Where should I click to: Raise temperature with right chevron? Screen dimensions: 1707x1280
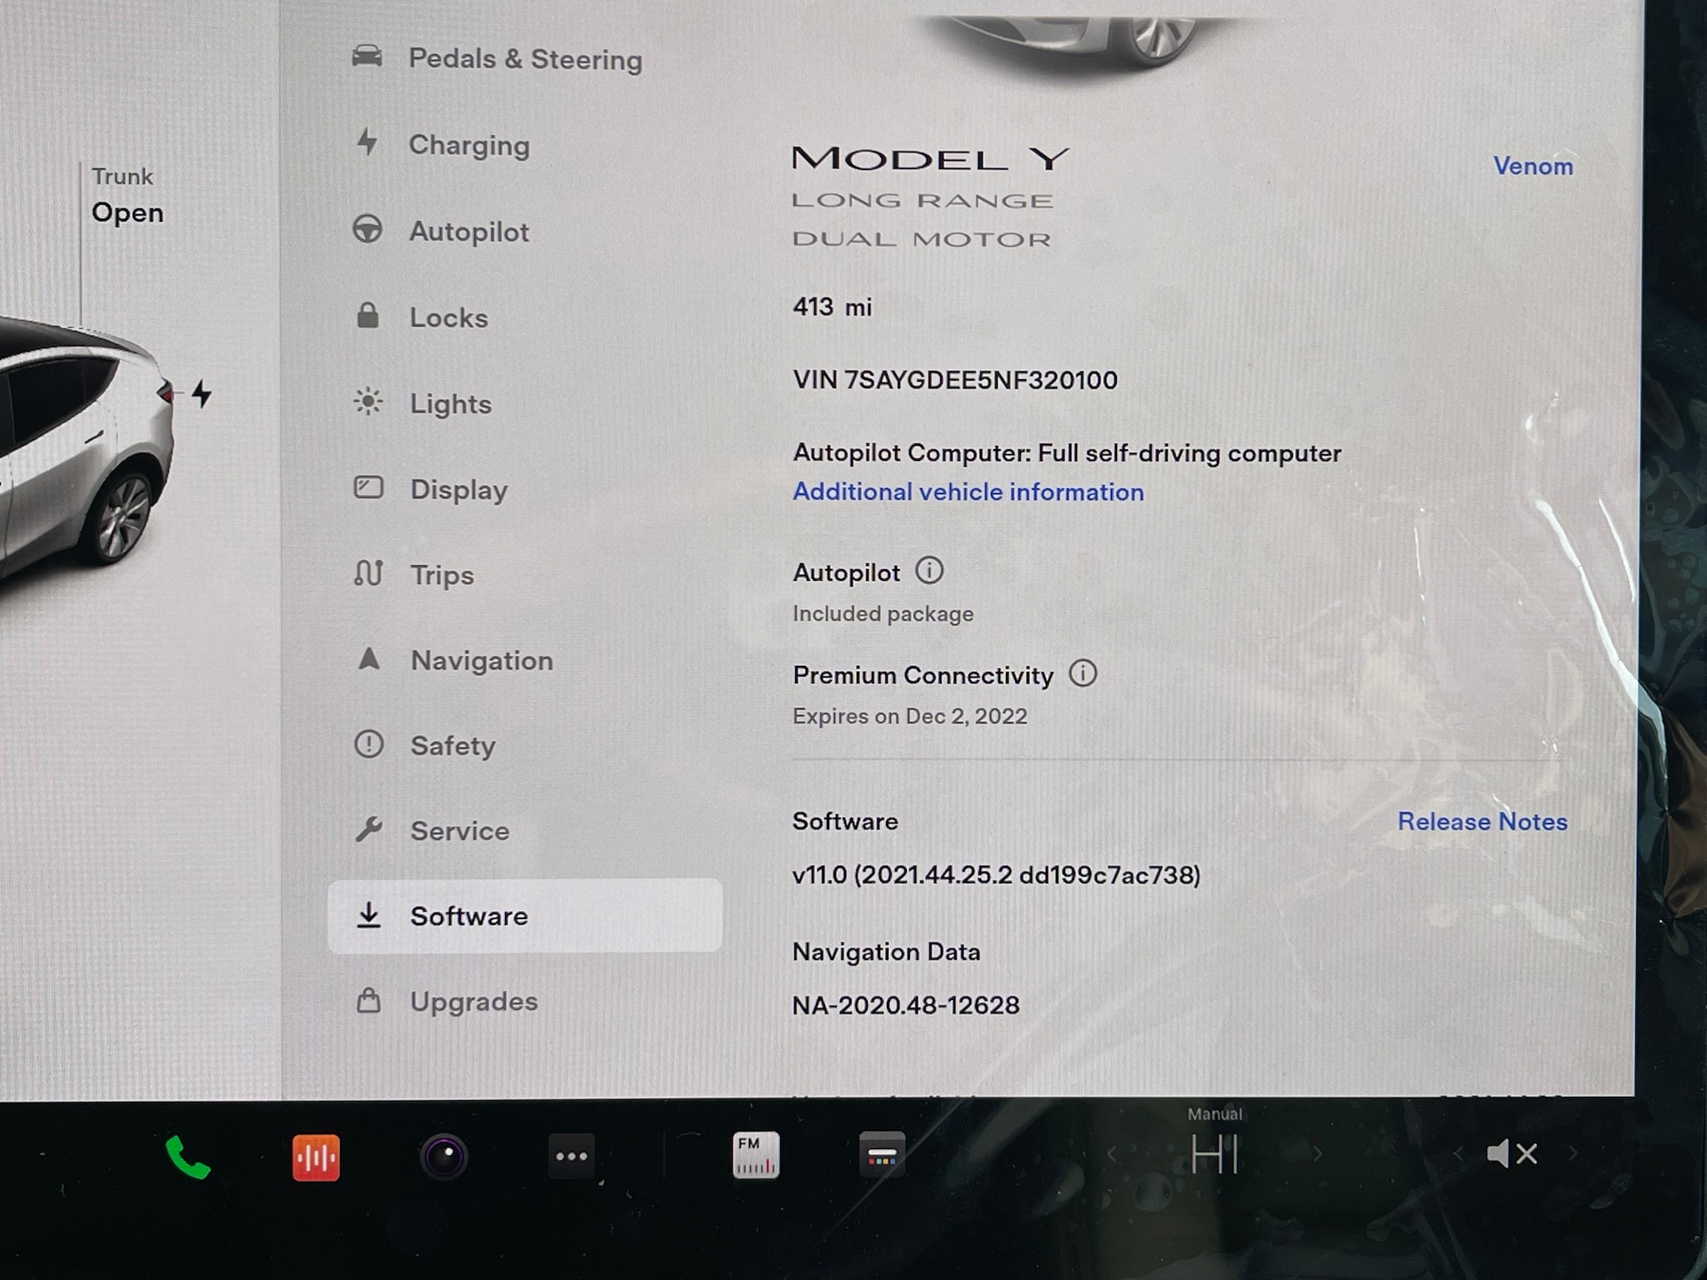pyautogui.click(x=1318, y=1155)
